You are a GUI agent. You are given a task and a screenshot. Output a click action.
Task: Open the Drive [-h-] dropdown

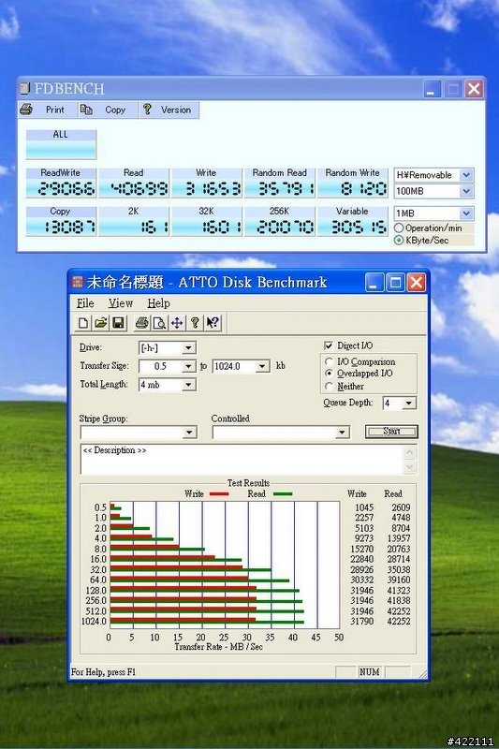click(x=188, y=347)
